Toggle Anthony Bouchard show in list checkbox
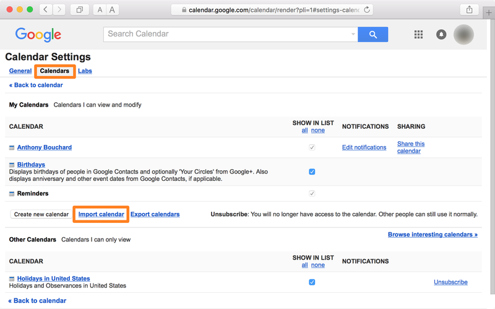Image resolution: width=495 pixels, height=309 pixels. point(312,147)
